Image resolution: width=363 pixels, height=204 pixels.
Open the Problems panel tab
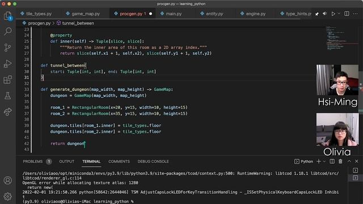click(33, 161)
